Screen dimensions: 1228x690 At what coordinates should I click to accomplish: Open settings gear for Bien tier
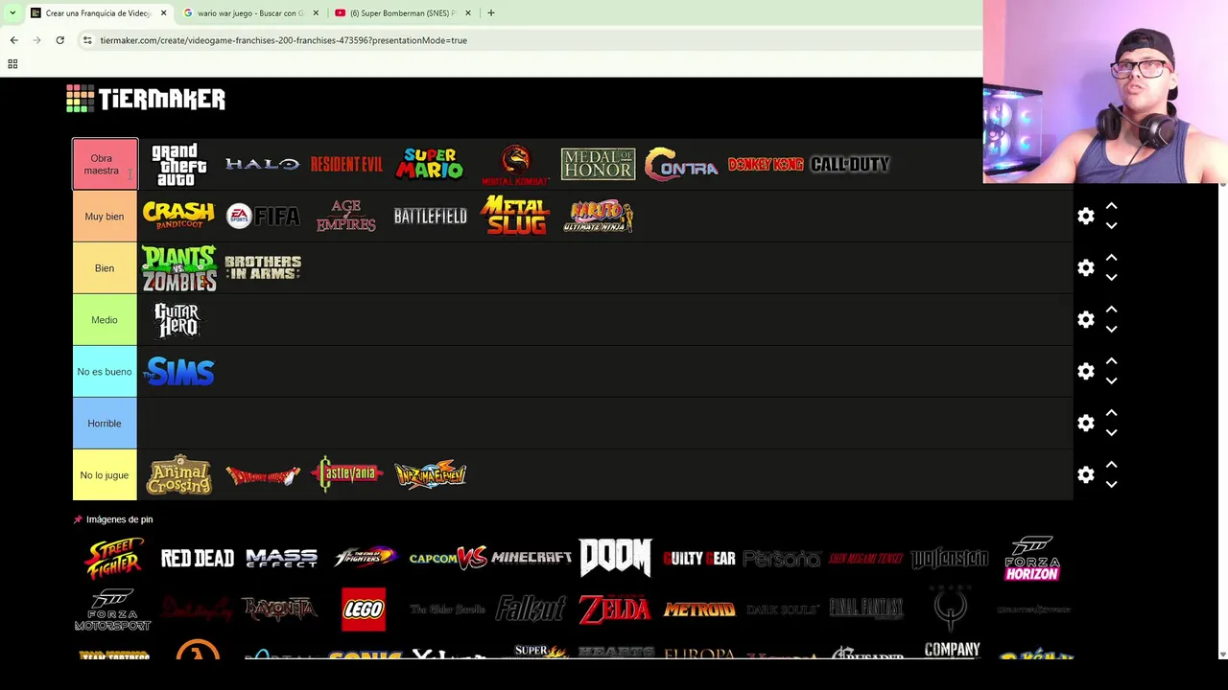[x=1085, y=268]
